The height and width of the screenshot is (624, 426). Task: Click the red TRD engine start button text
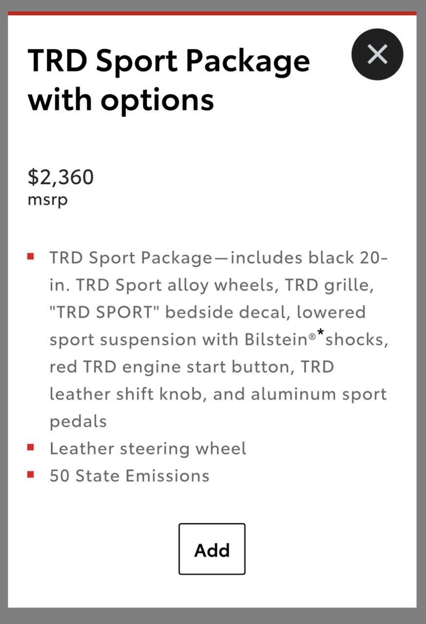[x=172, y=366]
